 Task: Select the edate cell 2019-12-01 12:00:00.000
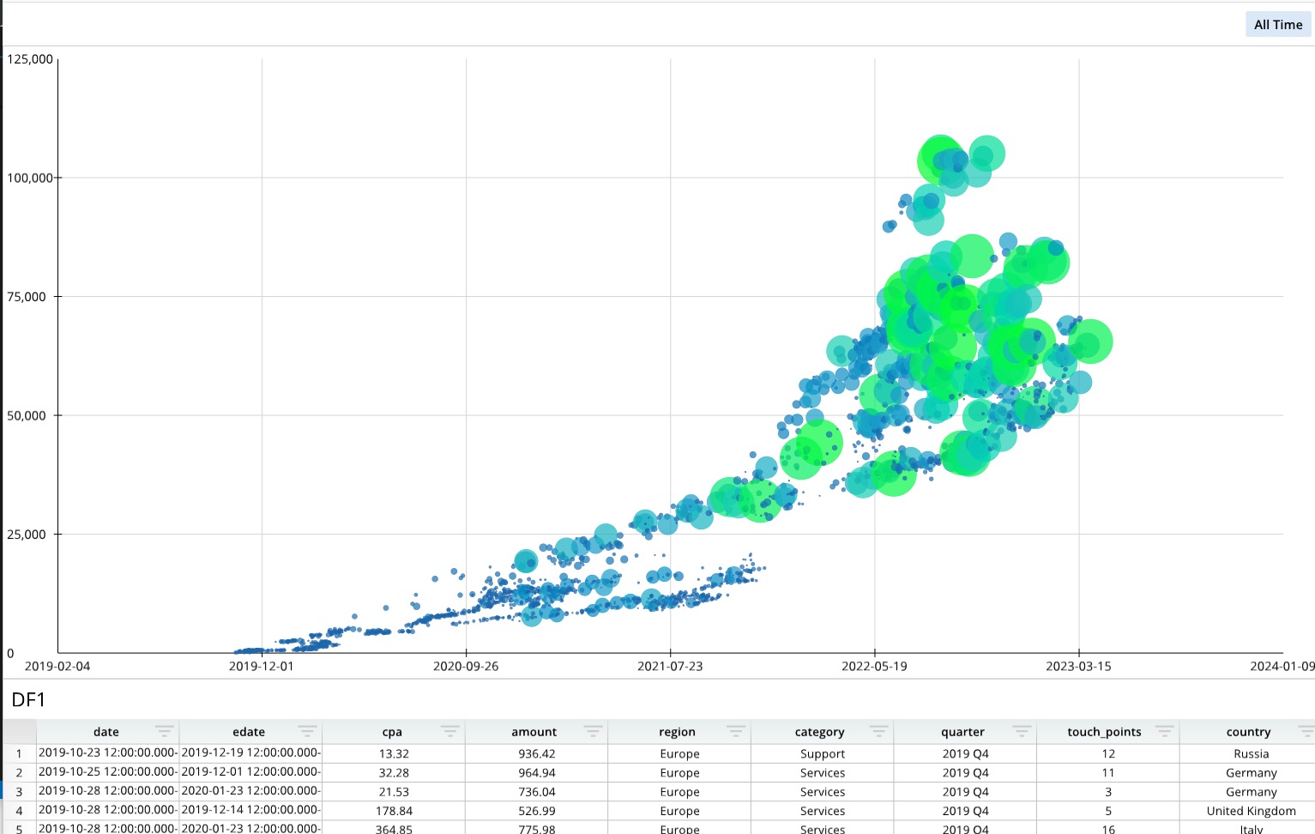[x=250, y=772]
